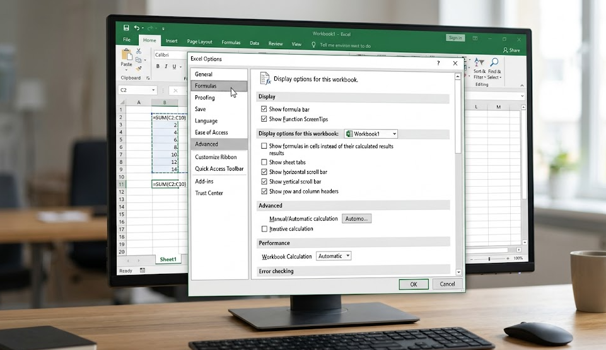Image resolution: width=606 pixels, height=350 pixels.
Task: Select Proofing in options sidebar
Action: click(x=219, y=97)
